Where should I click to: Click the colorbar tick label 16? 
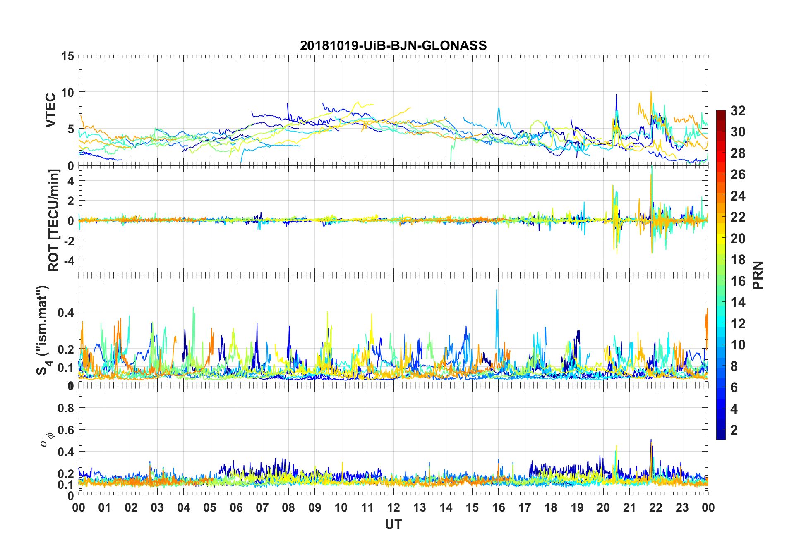[x=738, y=281]
